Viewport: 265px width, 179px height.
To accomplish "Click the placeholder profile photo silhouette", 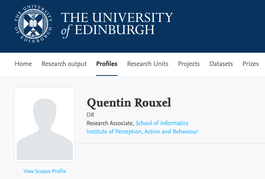I will (x=45, y=125).
